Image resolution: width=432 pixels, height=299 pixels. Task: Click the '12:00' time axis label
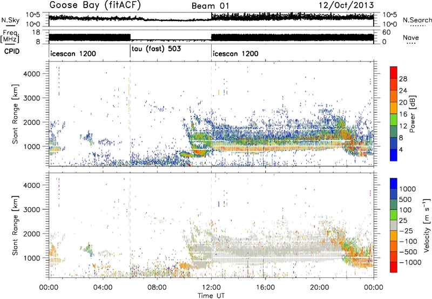click(211, 288)
